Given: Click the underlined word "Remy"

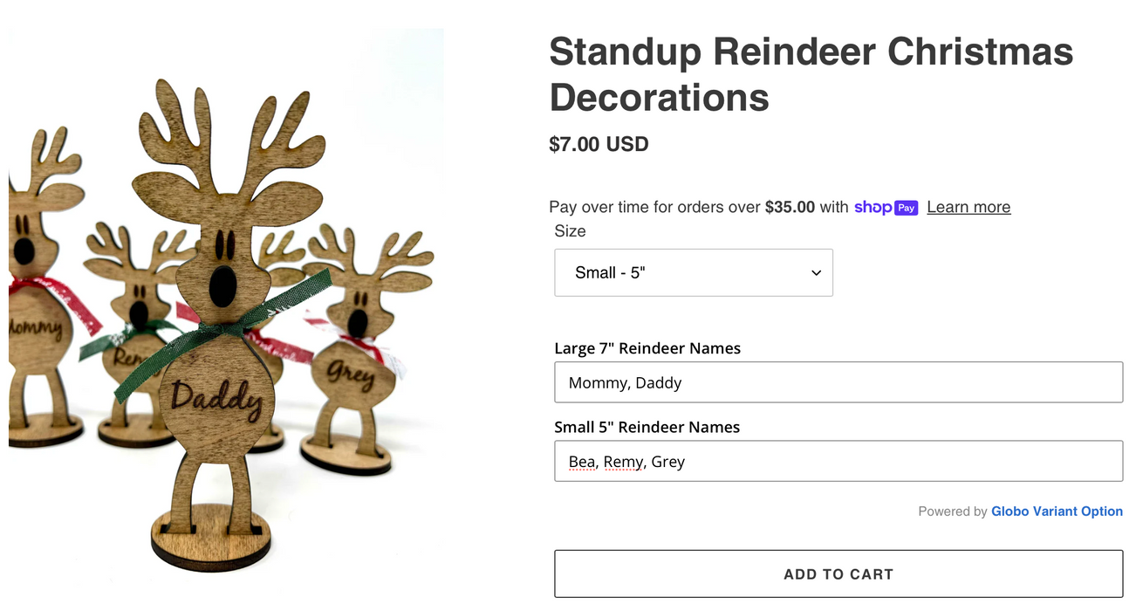Looking at the screenshot, I should (622, 461).
